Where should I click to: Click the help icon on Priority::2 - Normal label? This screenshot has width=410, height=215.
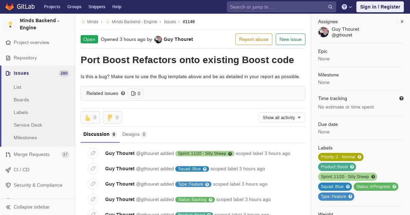pos(359,157)
